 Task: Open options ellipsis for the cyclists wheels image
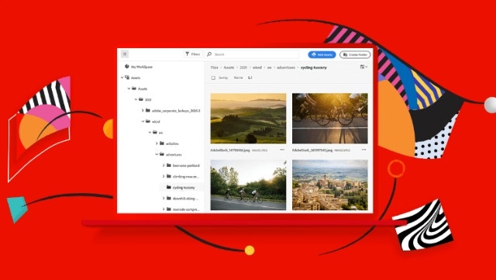pyautogui.click(x=363, y=150)
